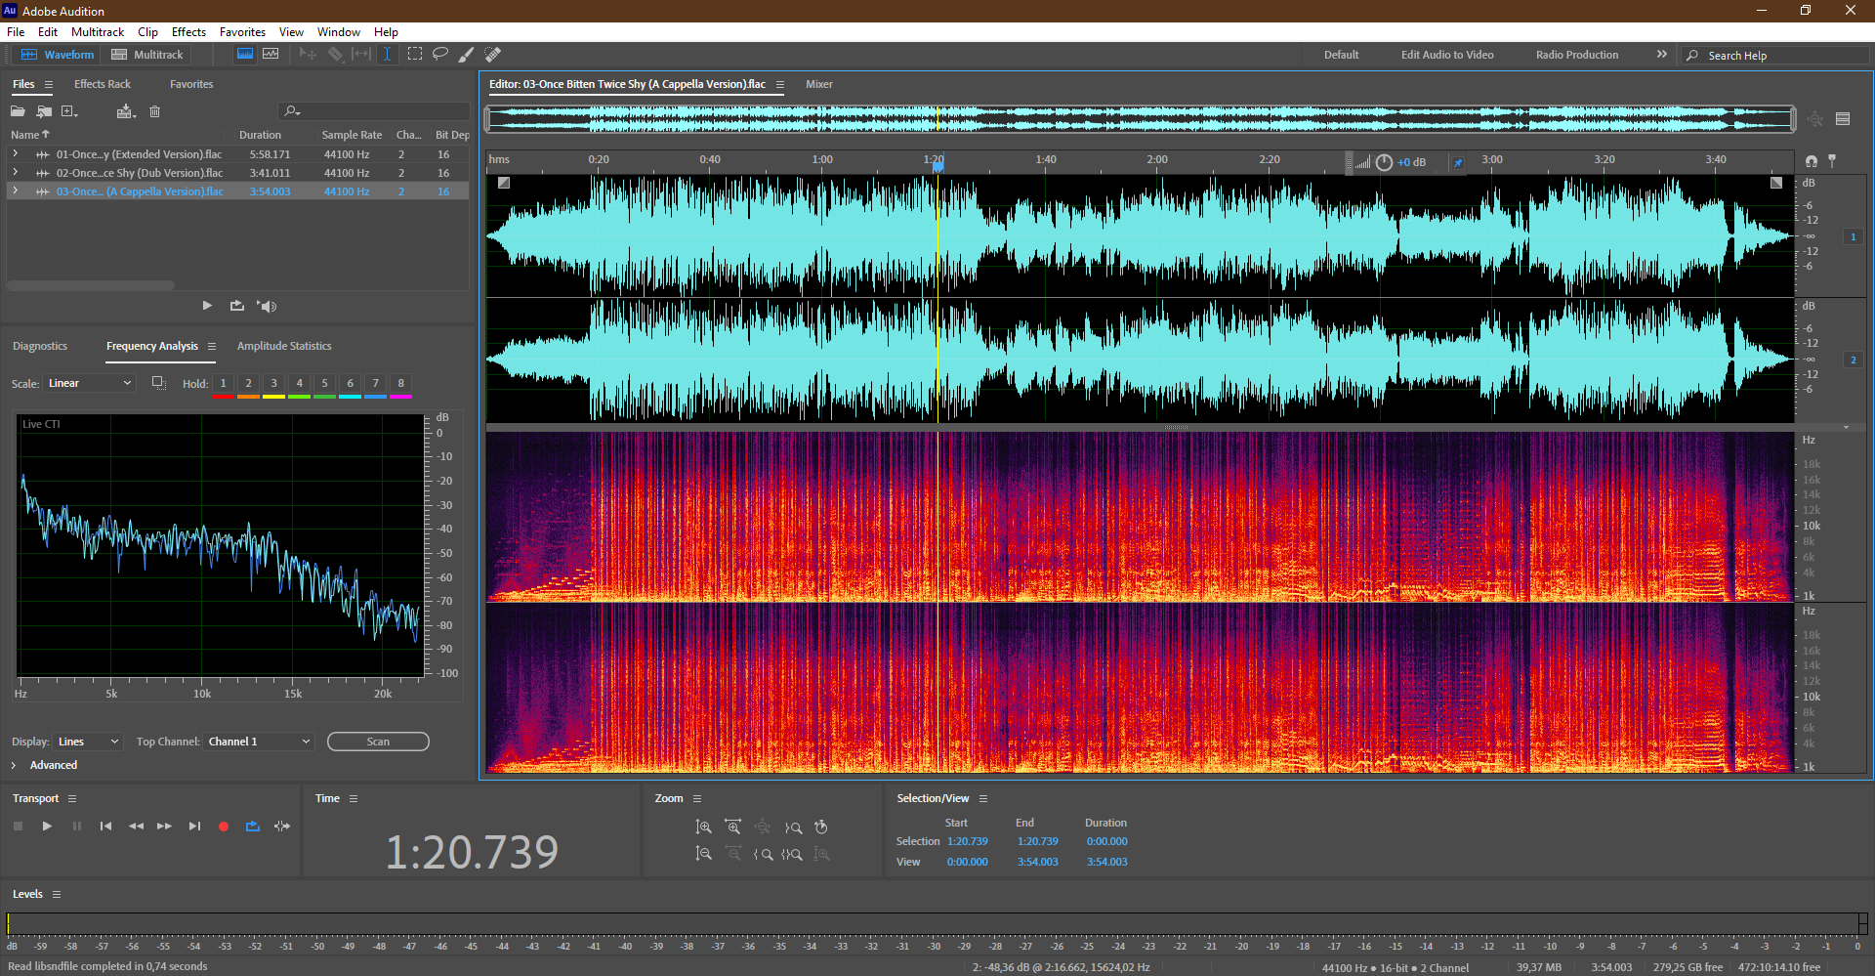Click the Add Marker pin icon
The width and height of the screenshot is (1875, 976).
(x=1832, y=161)
